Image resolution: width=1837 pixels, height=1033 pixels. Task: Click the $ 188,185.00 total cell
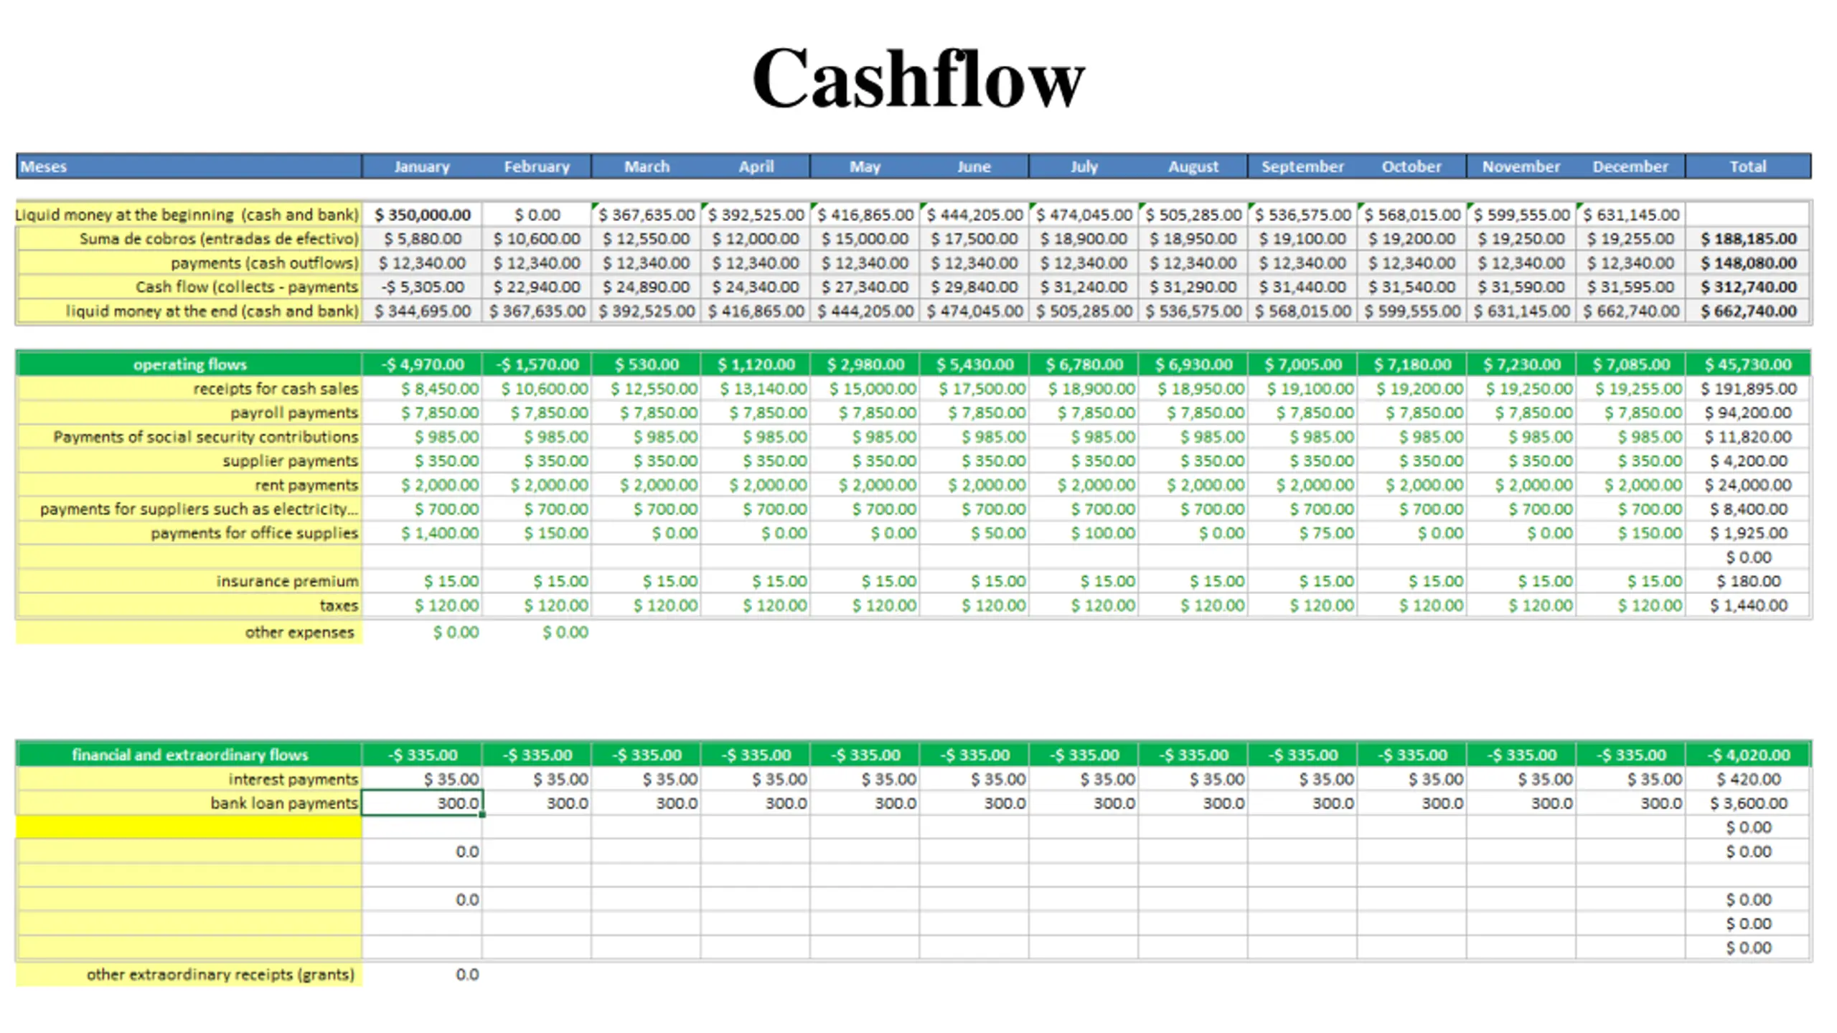click(1748, 239)
